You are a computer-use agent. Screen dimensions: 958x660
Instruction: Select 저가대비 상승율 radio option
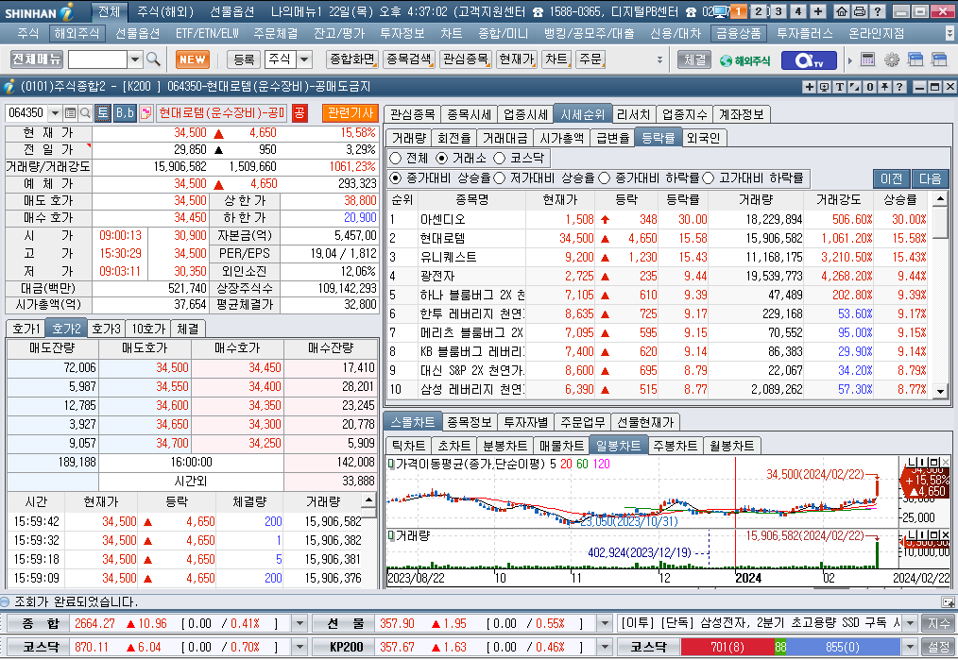(x=499, y=178)
